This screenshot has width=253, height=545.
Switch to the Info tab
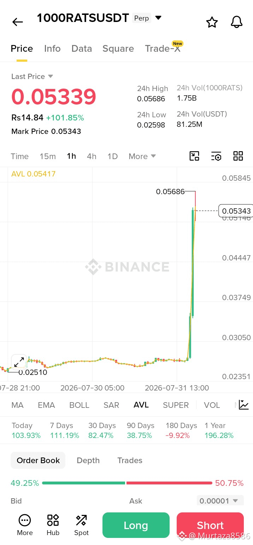point(52,49)
